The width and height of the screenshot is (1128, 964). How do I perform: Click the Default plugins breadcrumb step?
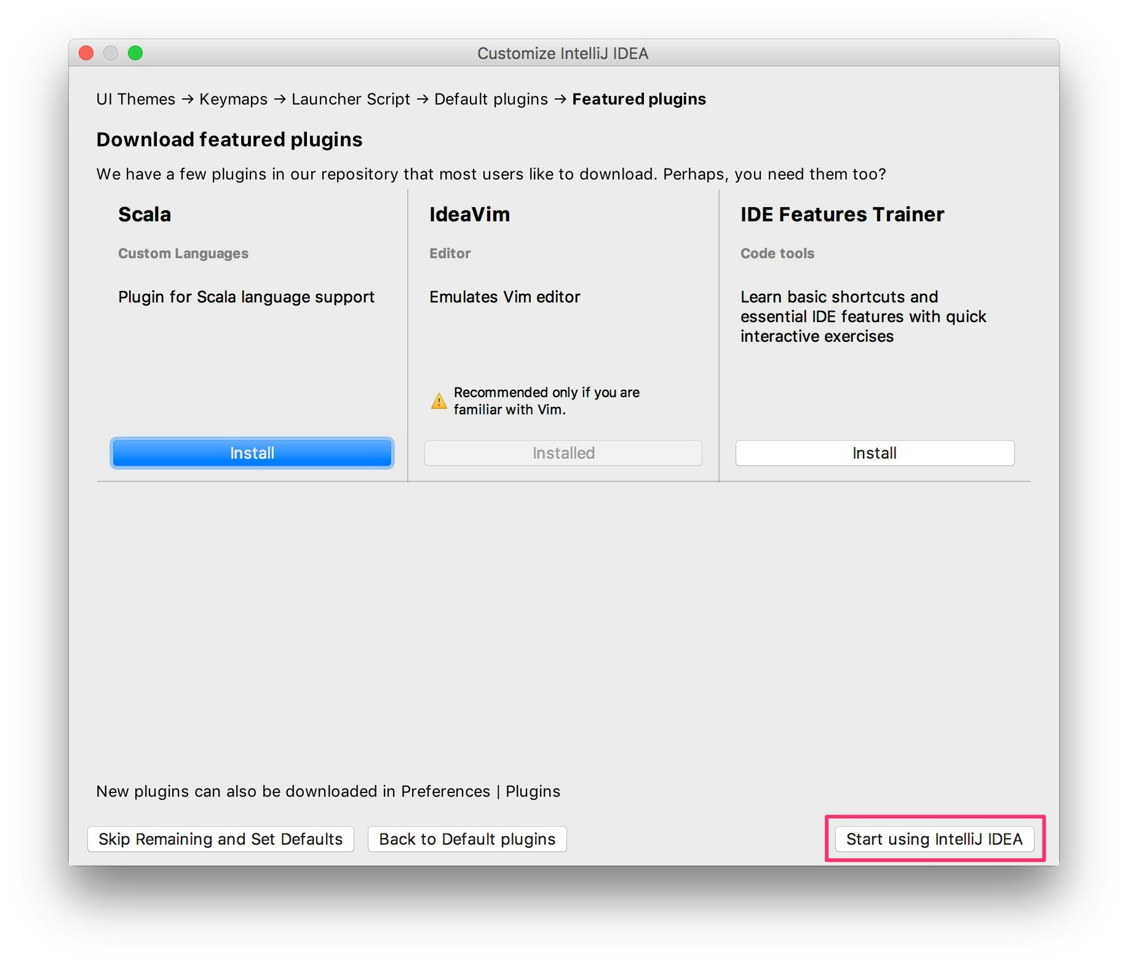coord(491,99)
